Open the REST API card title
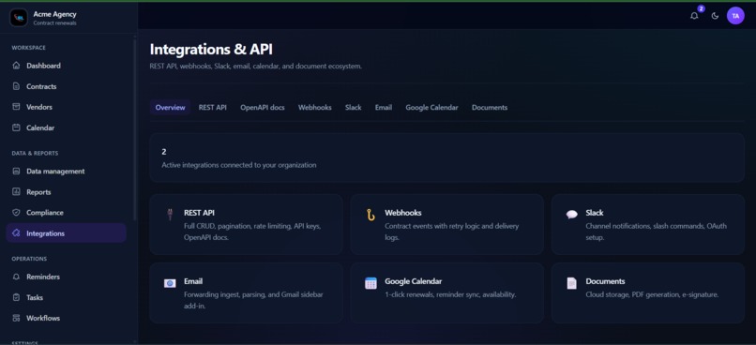The image size is (756, 345). (199, 213)
